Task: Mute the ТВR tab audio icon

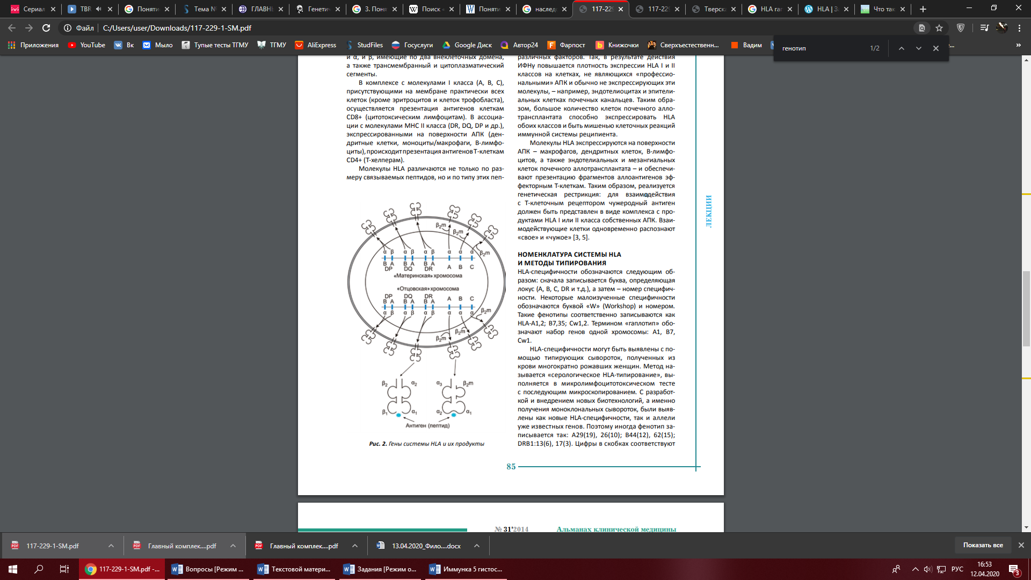Action: 98,9
